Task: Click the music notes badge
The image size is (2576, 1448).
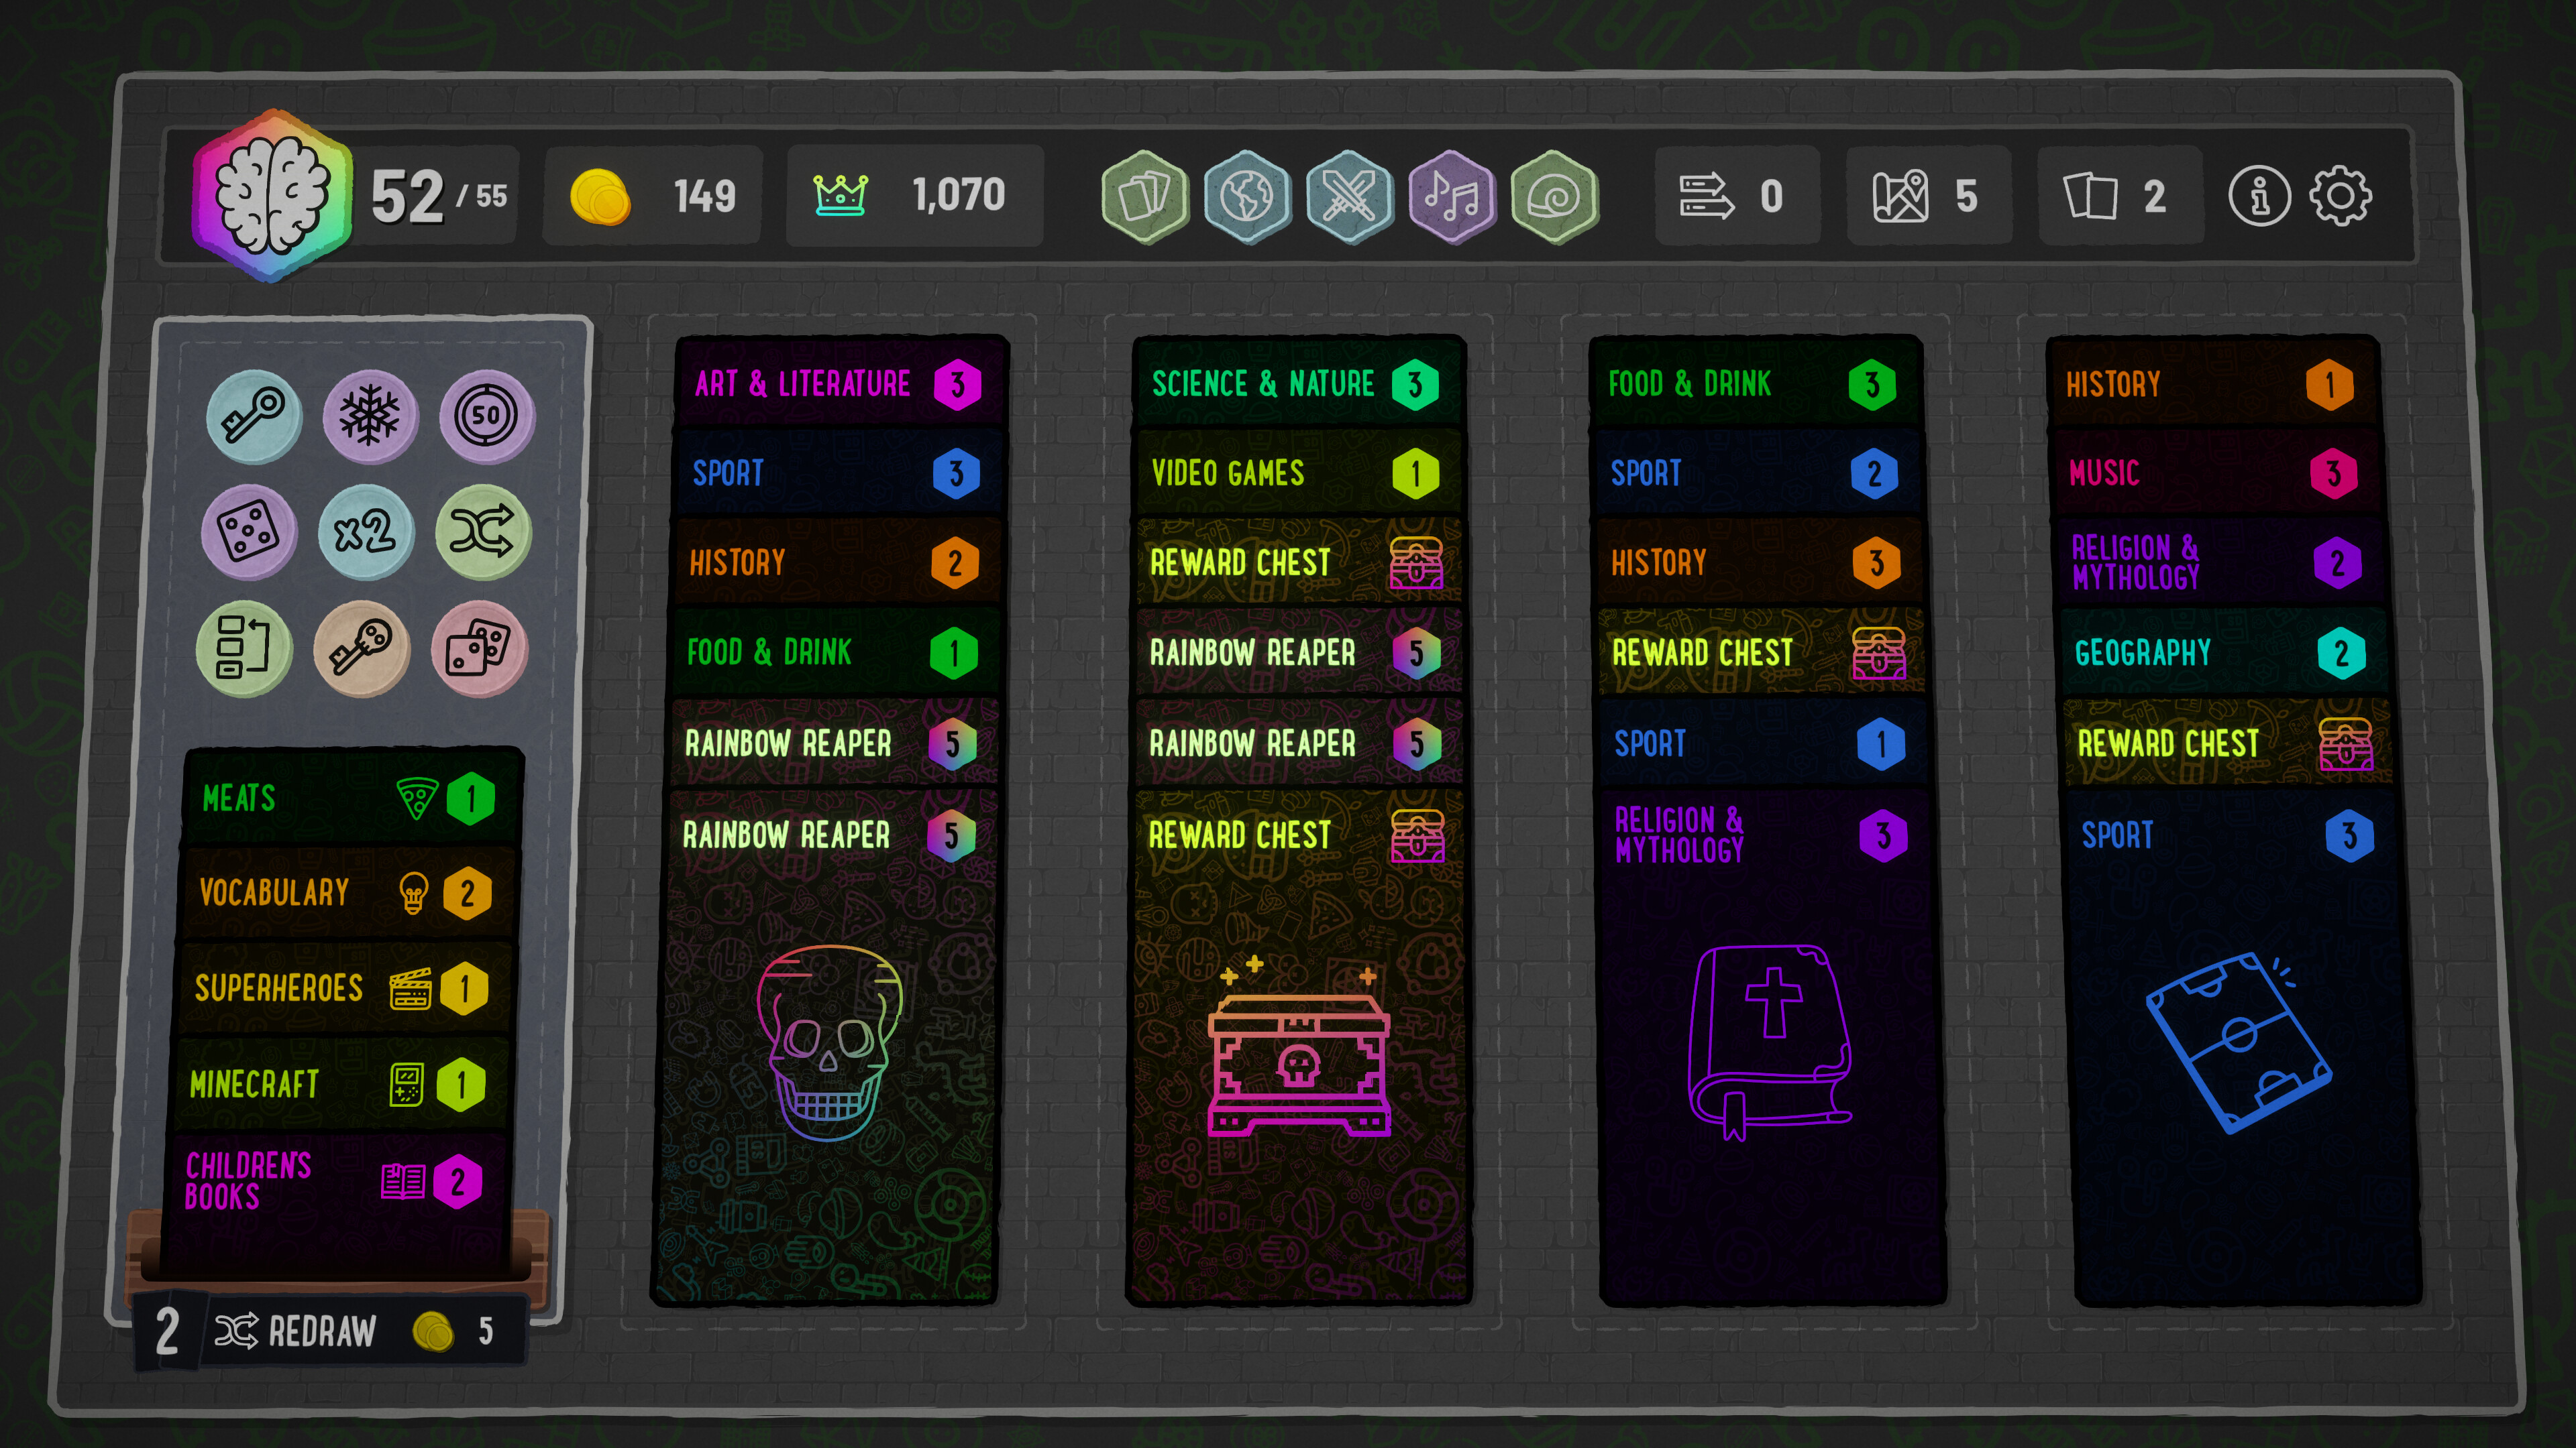Action: (1452, 196)
